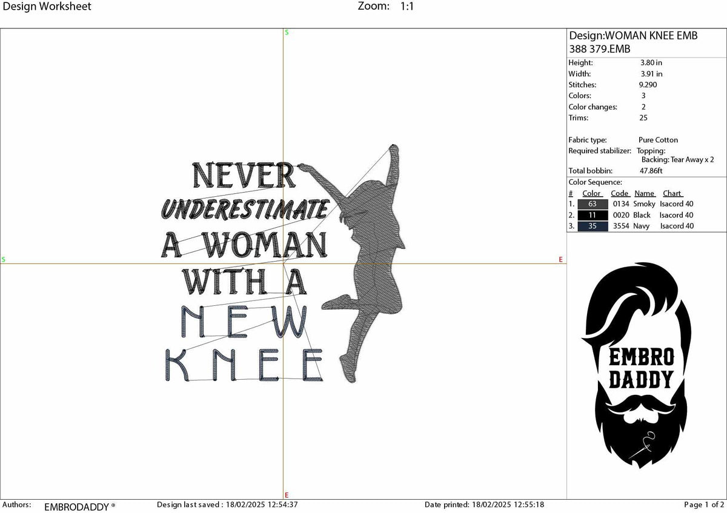Select thread code '3554' in row 3

pos(622,226)
